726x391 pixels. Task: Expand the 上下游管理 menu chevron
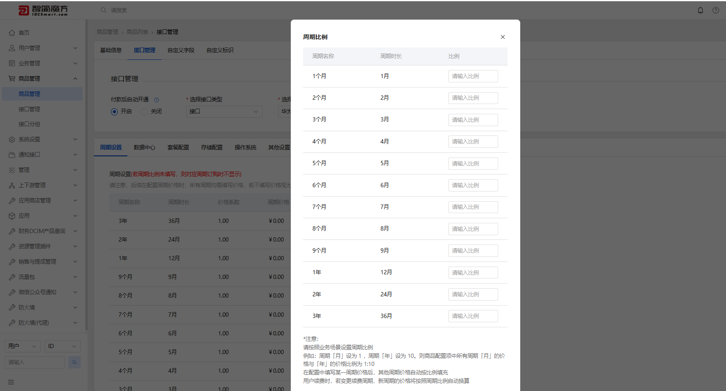(x=75, y=185)
